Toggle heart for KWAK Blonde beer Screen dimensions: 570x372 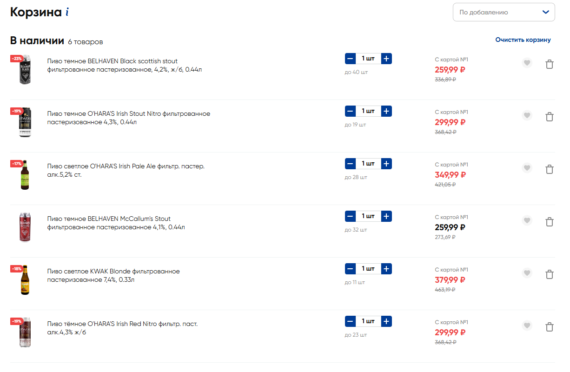tap(527, 273)
